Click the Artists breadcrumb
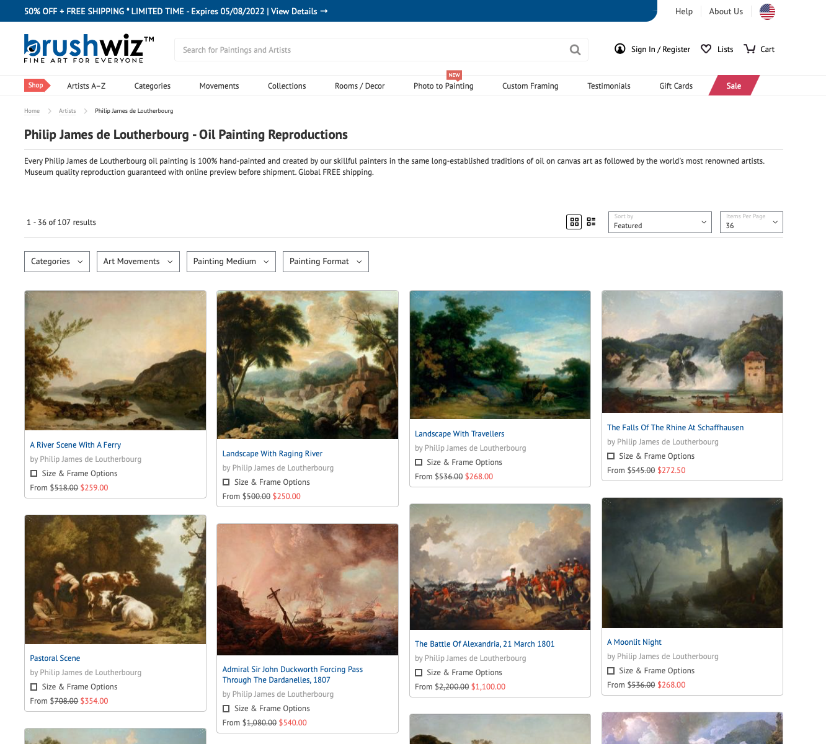826x744 pixels. pos(68,111)
